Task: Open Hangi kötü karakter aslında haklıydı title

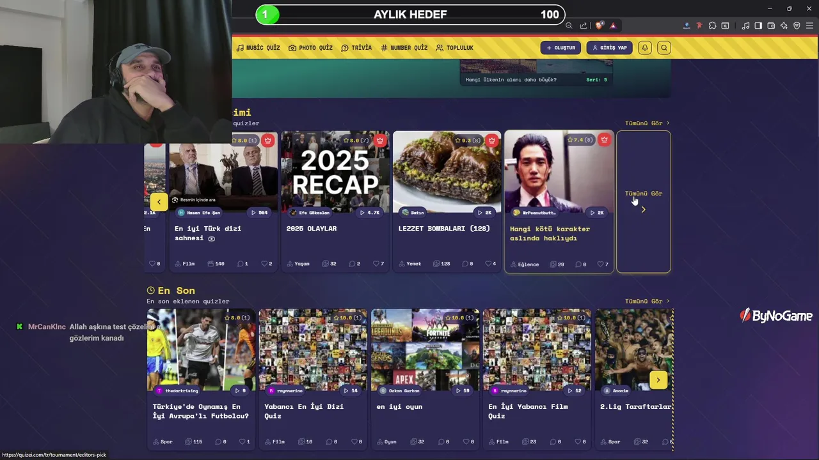Action: coord(550,233)
